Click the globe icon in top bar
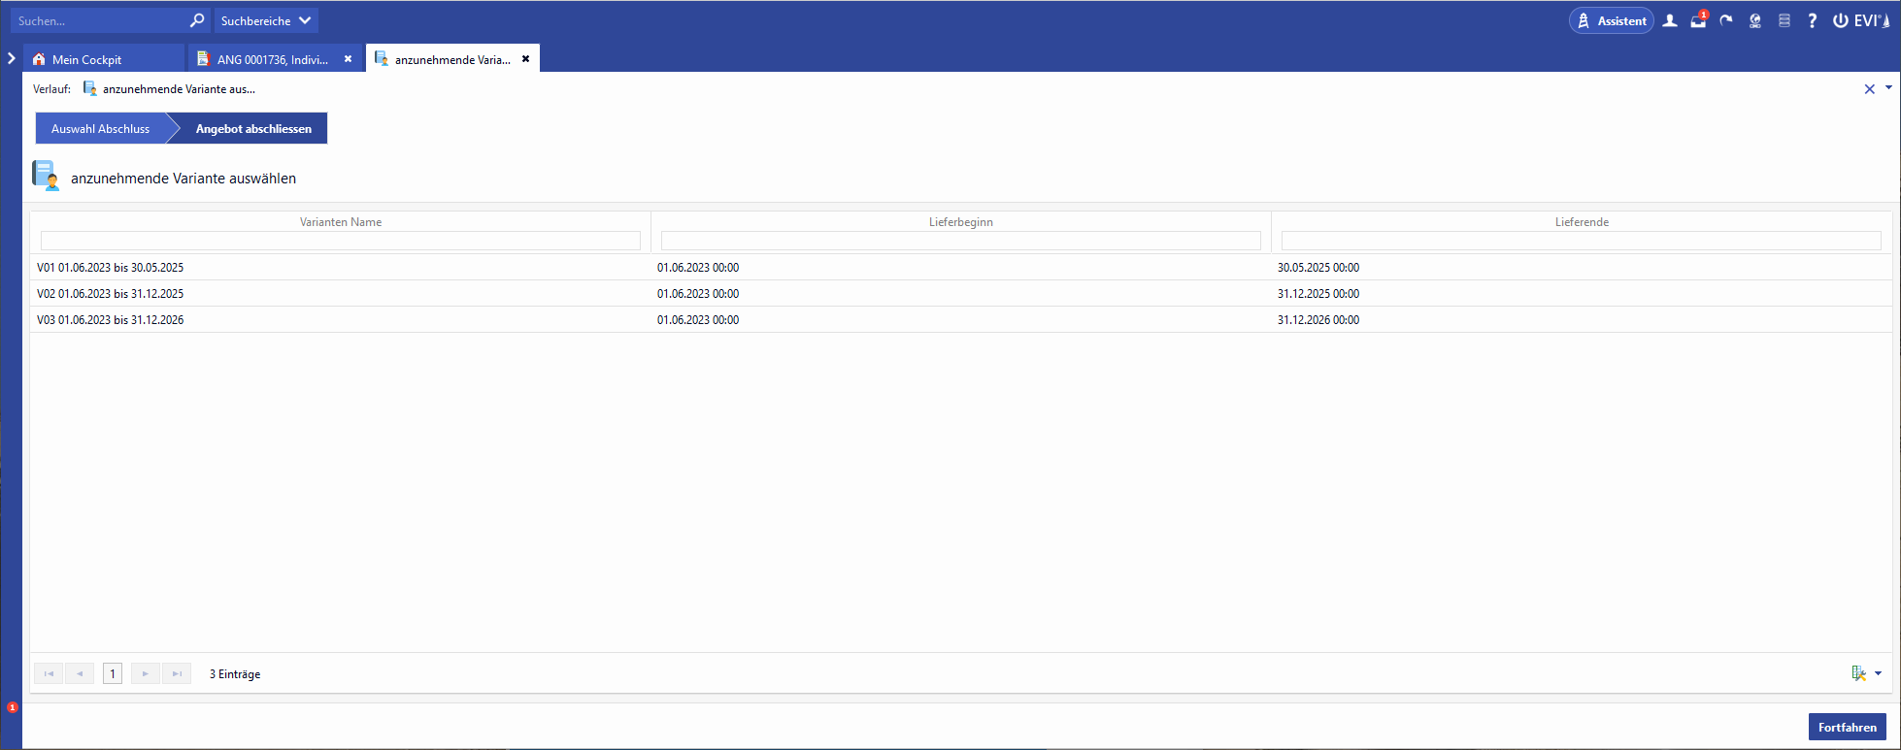 click(x=1755, y=20)
